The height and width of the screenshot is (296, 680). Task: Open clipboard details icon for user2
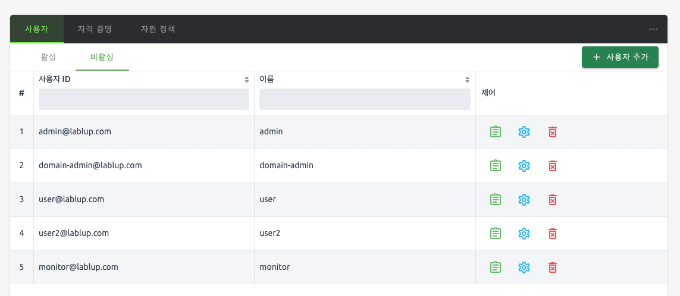pos(495,233)
